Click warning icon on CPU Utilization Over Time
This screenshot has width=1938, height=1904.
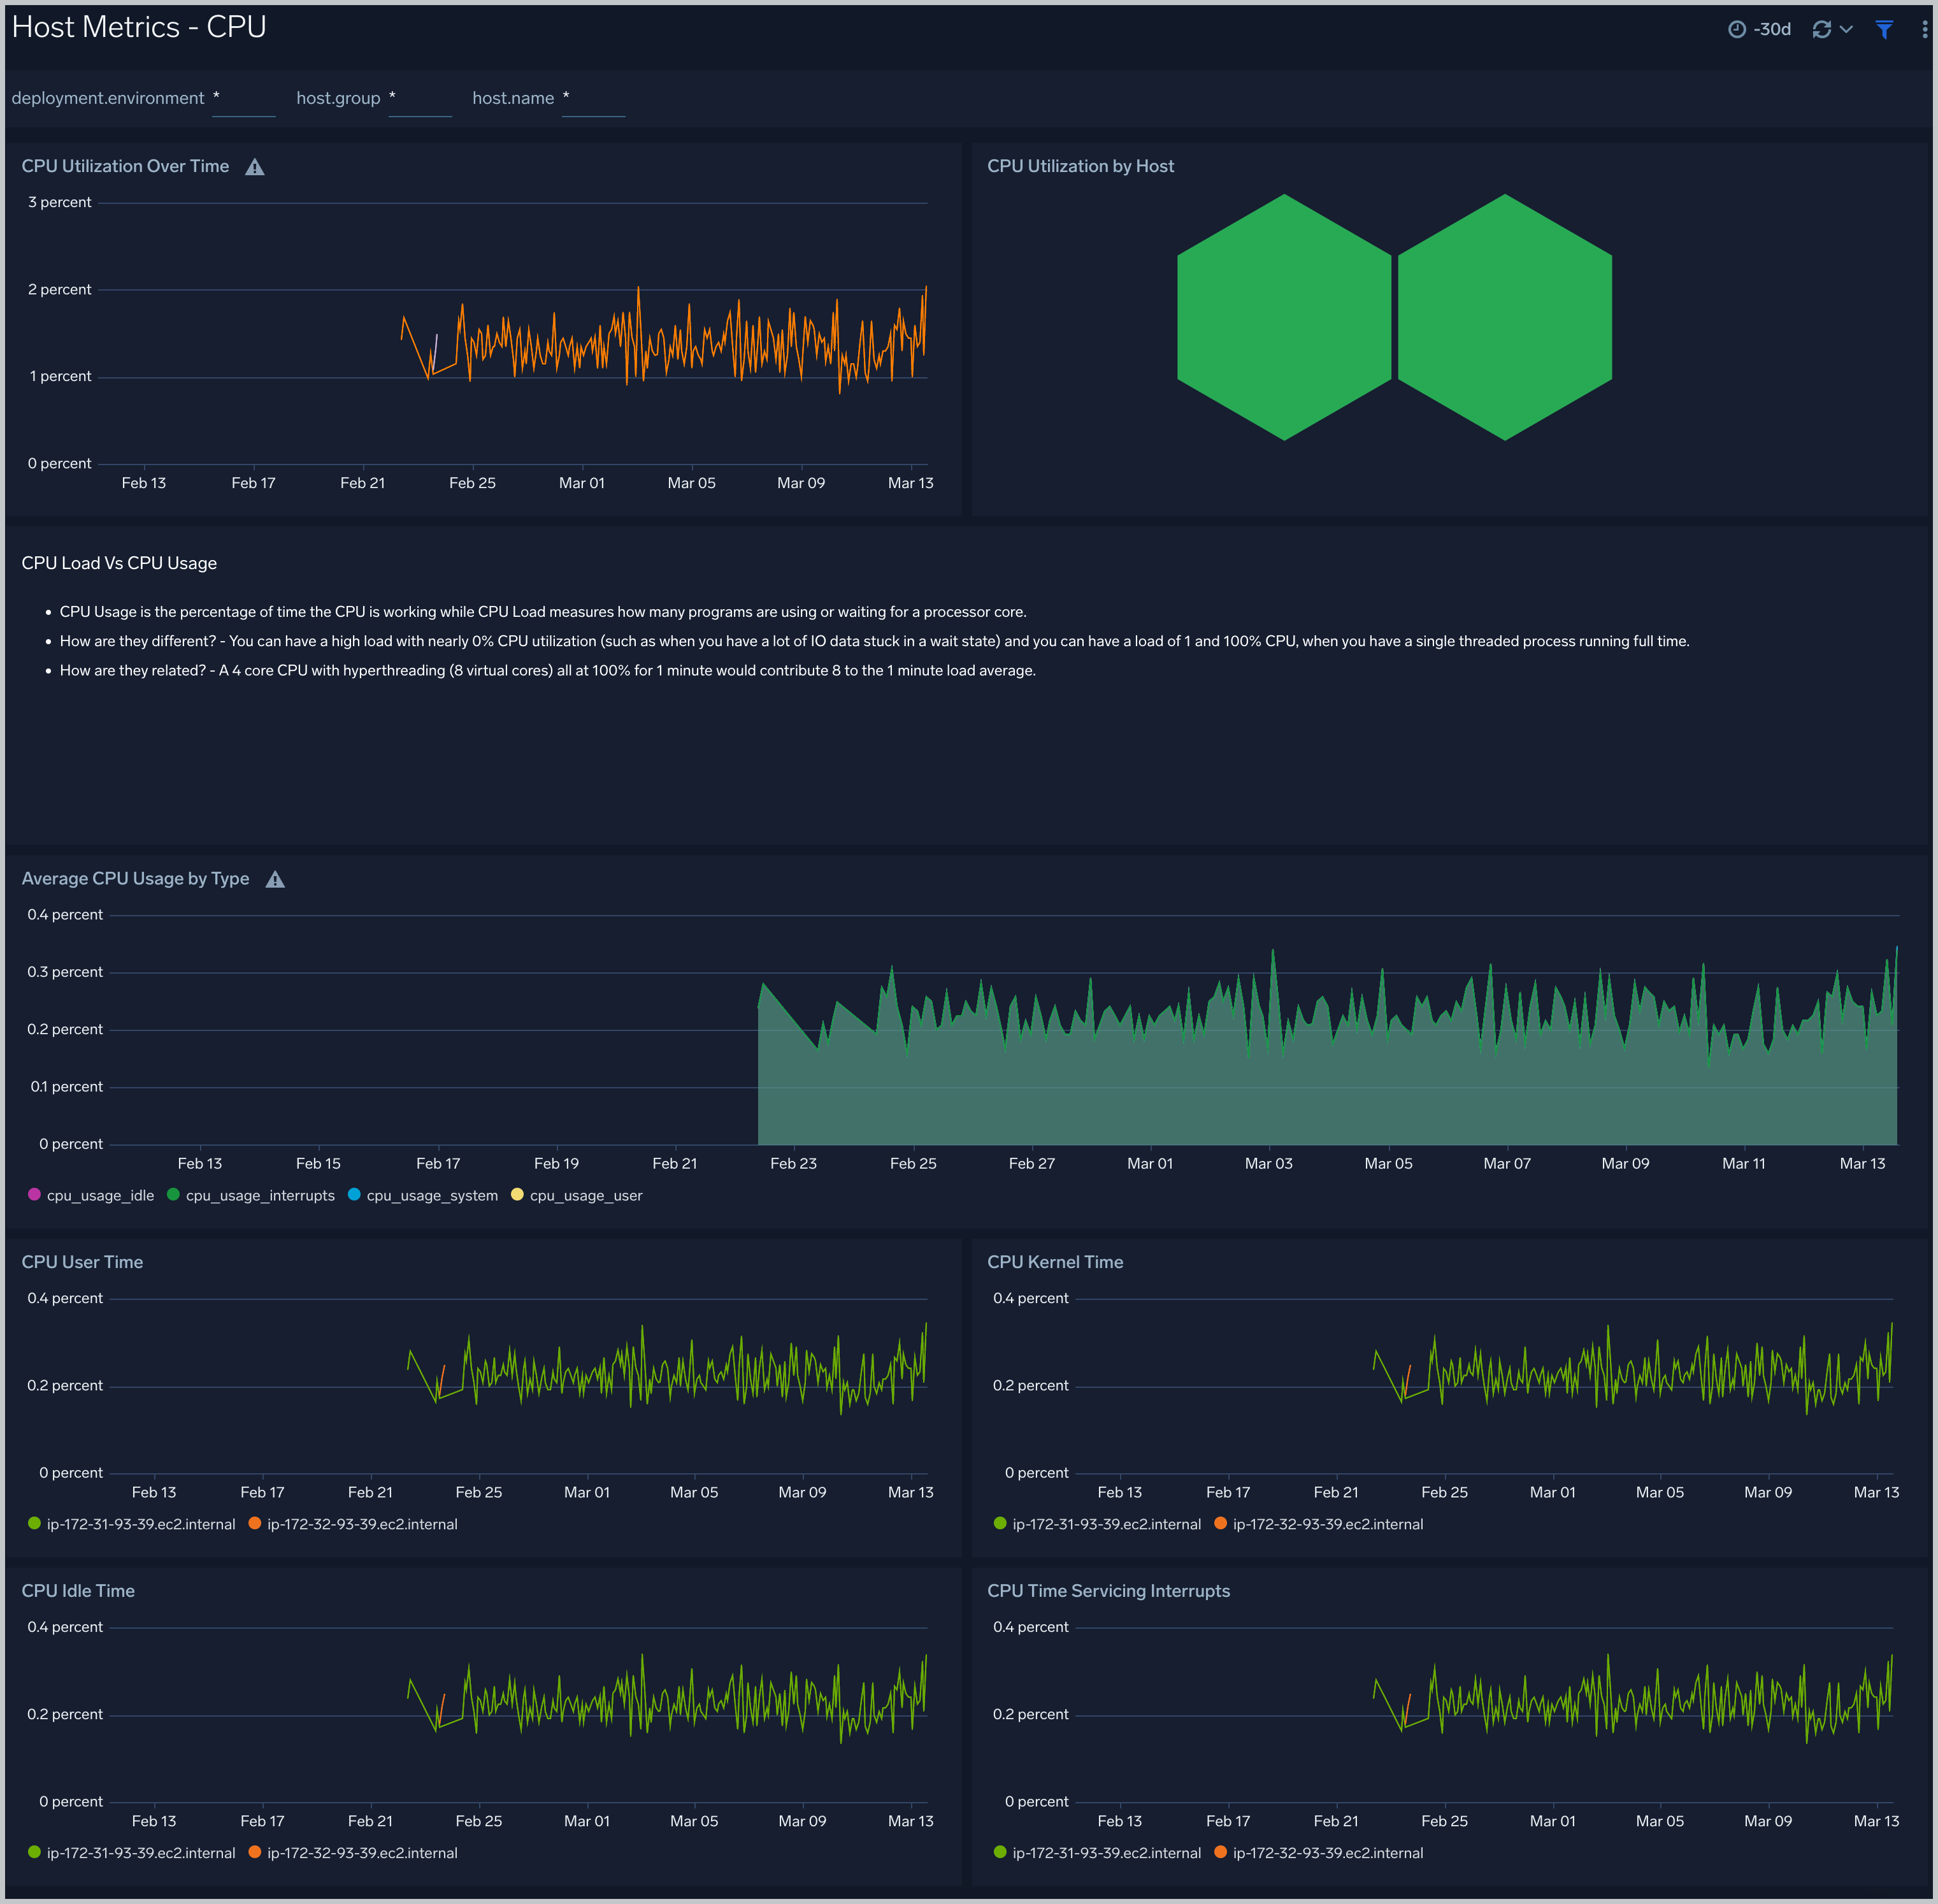[x=255, y=167]
